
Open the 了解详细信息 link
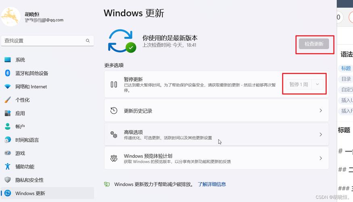pyautogui.click(x=212, y=184)
